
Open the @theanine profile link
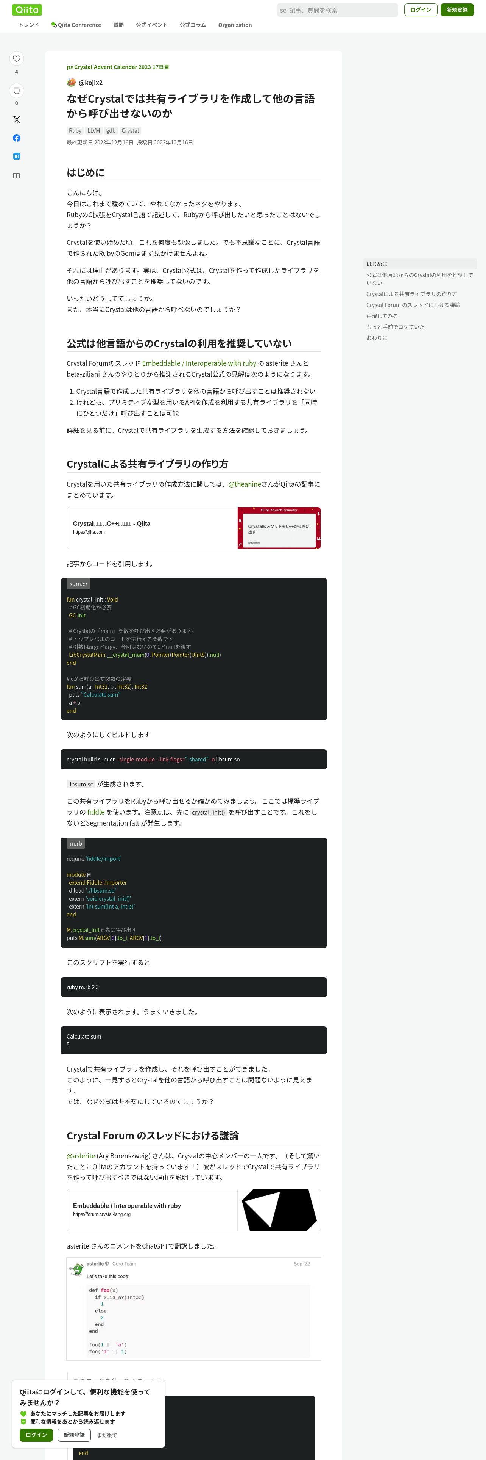(x=245, y=484)
